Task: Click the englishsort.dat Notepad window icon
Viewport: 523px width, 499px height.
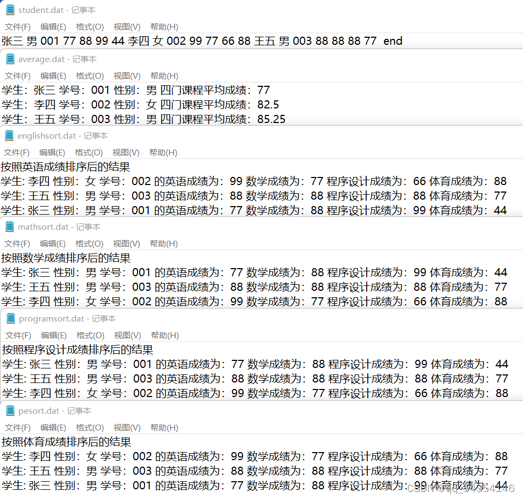Action: tap(9, 135)
